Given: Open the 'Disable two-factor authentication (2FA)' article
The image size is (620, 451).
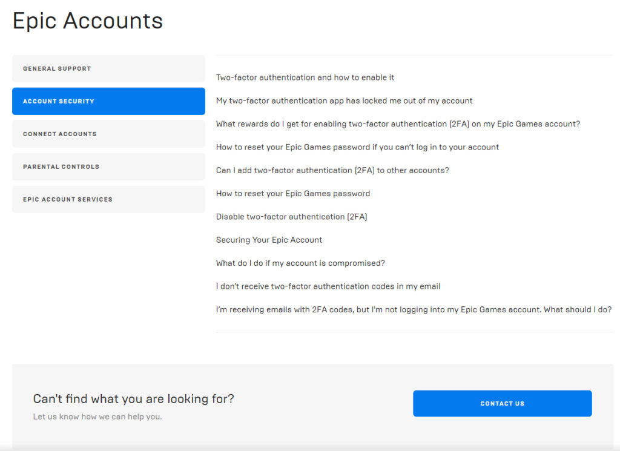Looking at the screenshot, I should click(291, 217).
